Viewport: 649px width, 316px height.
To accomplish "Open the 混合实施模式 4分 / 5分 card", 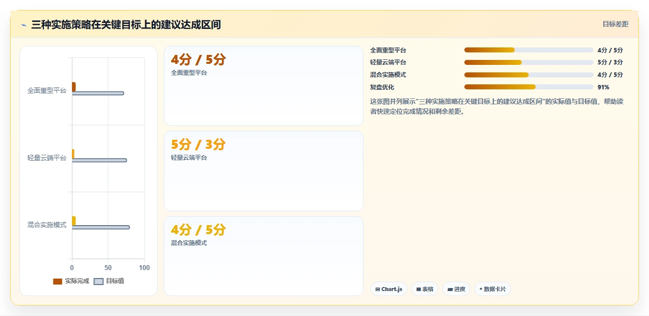I will (264, 256).
